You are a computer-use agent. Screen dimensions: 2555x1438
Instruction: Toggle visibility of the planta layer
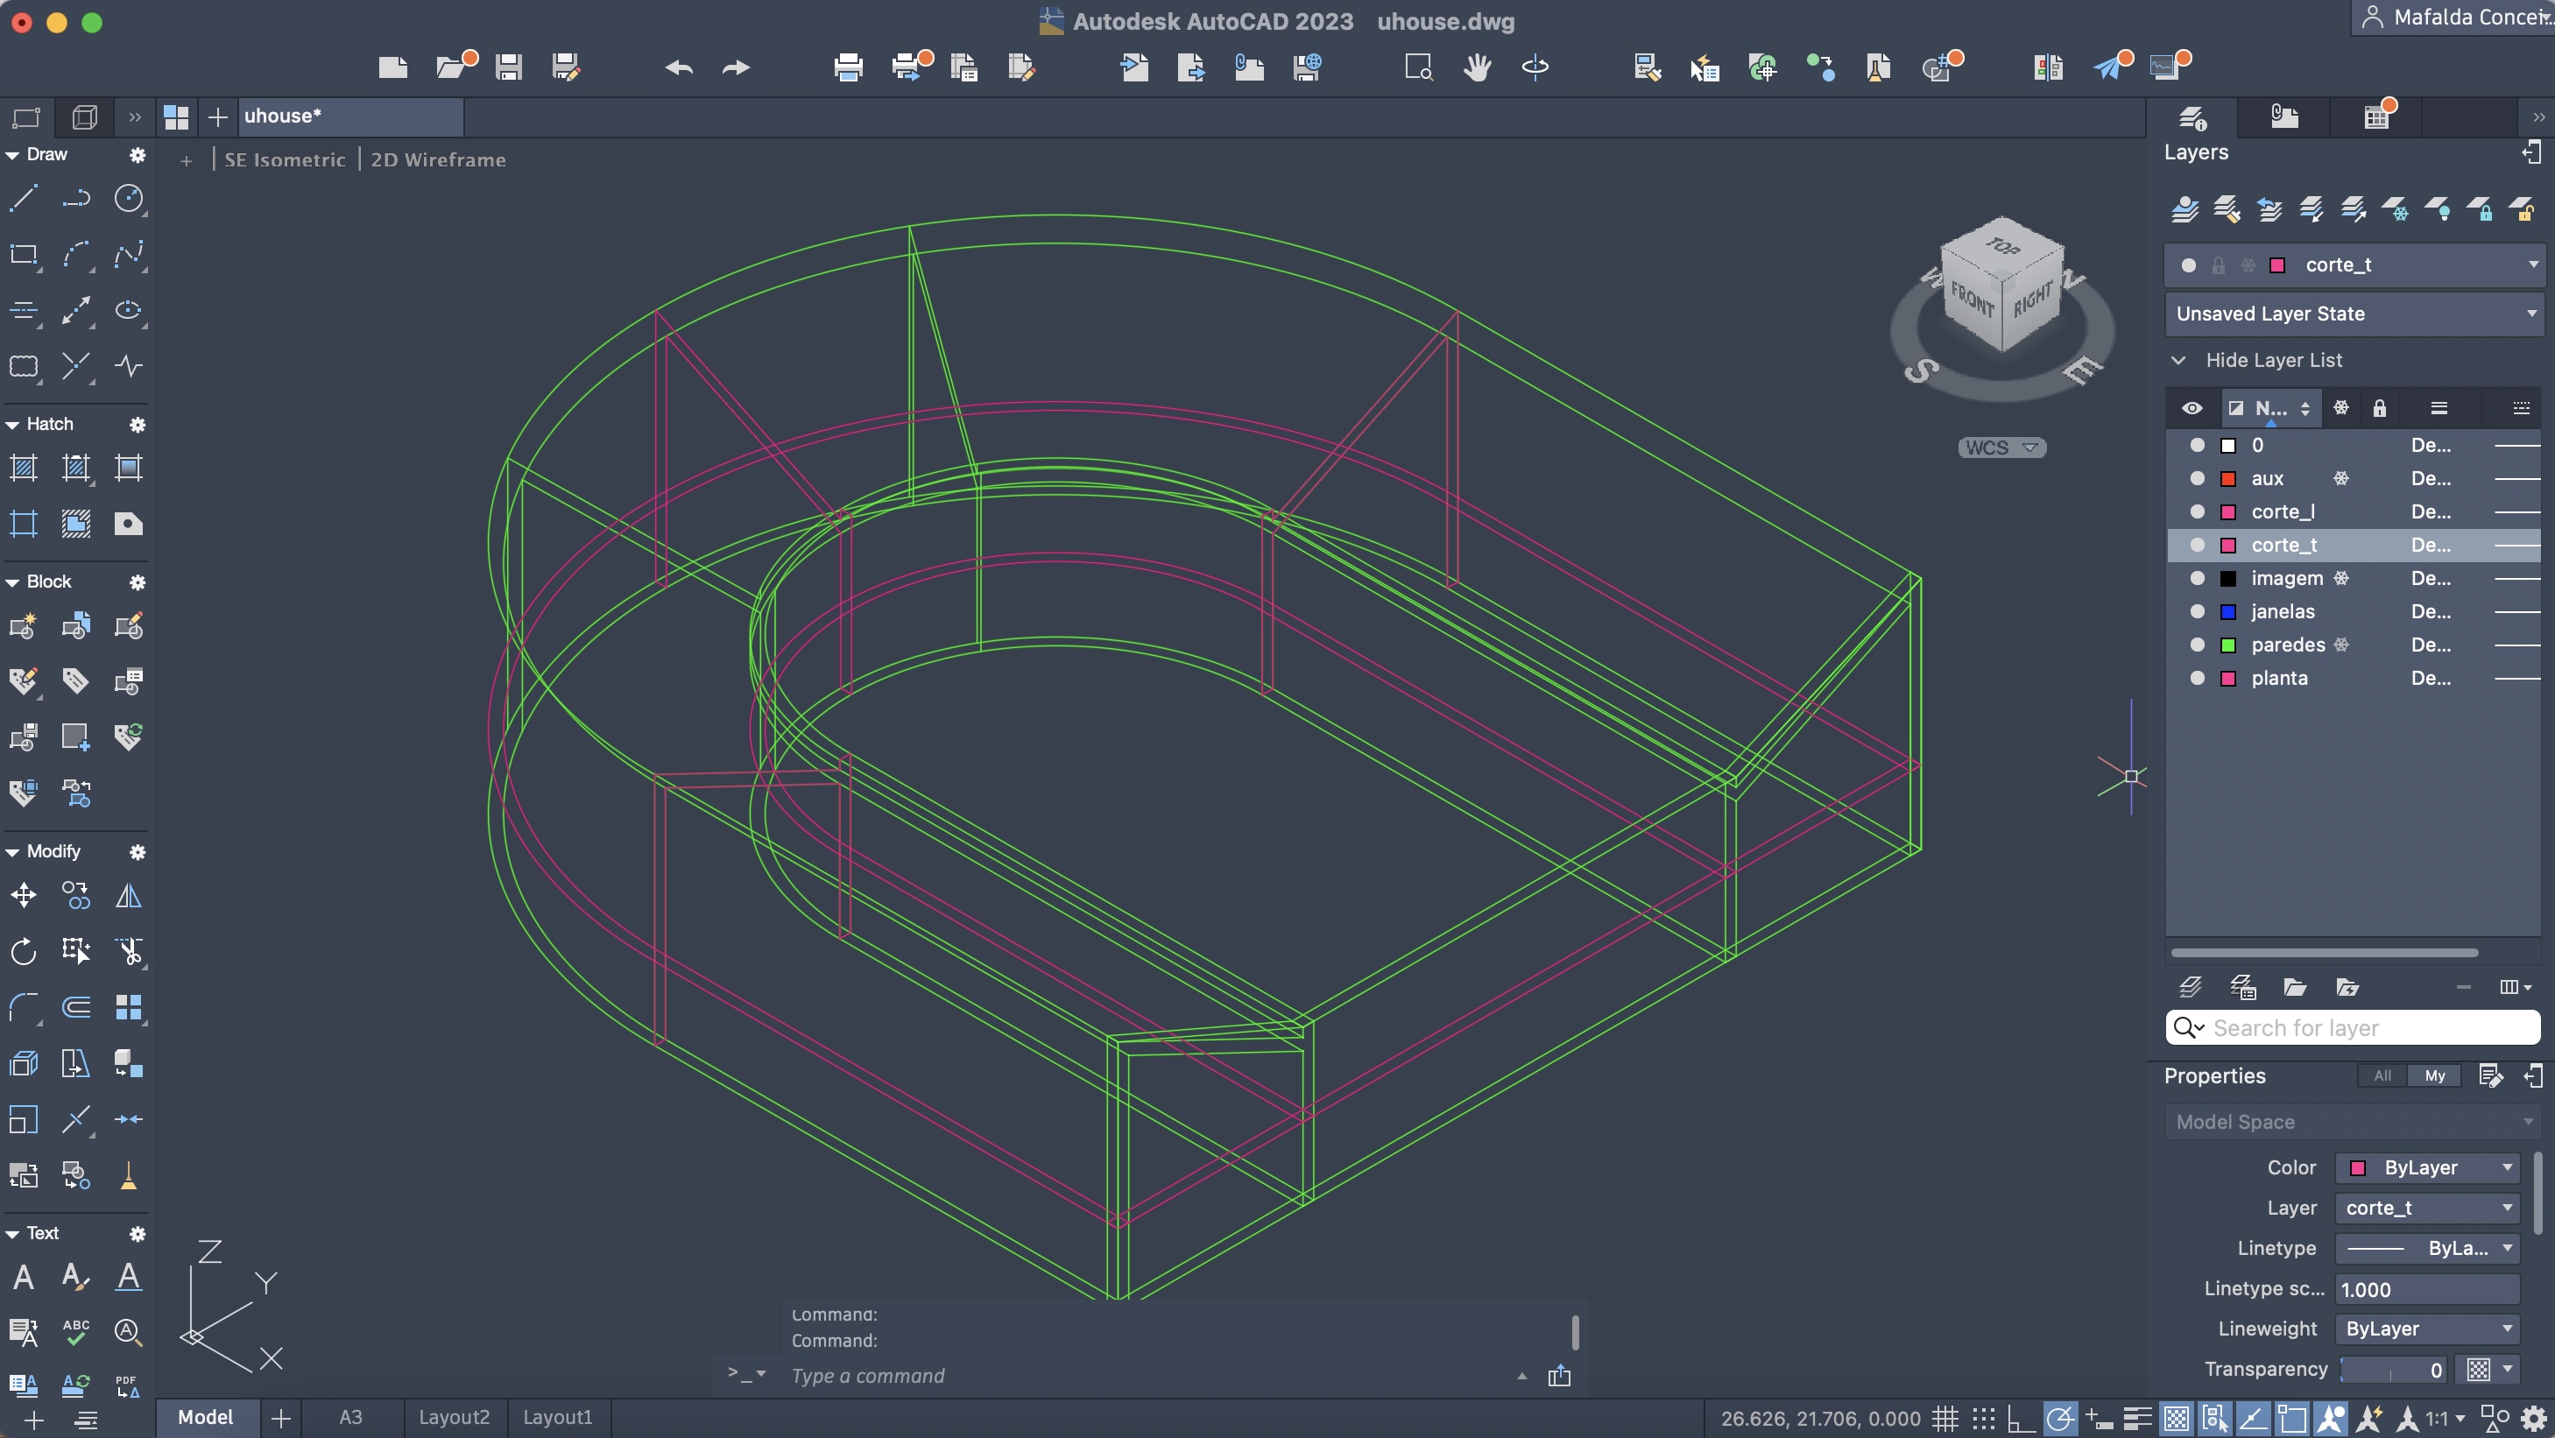click(x=2197, y=679)
